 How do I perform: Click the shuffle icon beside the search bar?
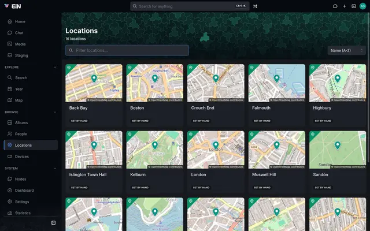pyautogui.click(x=255, y=6)
